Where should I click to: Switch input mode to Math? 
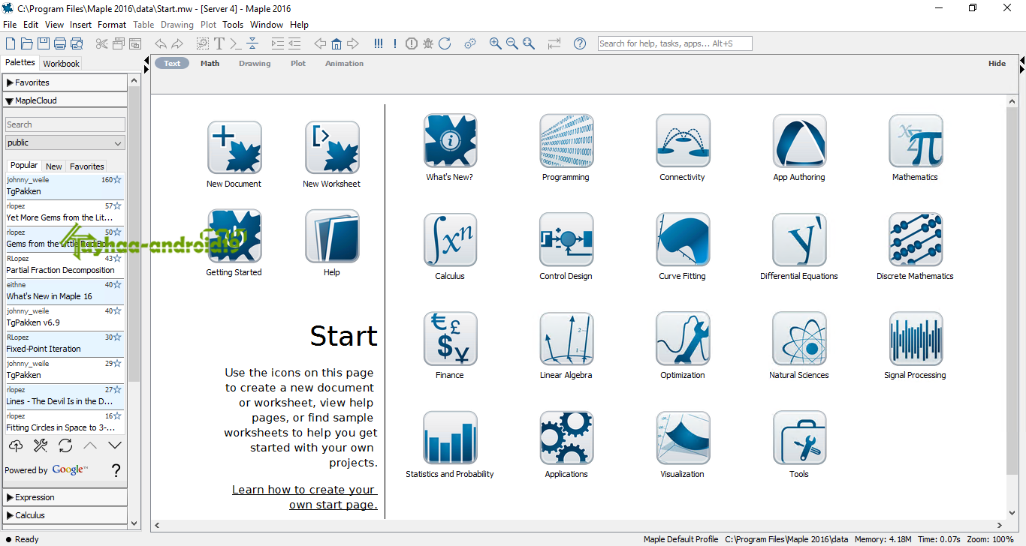point(210,64)
